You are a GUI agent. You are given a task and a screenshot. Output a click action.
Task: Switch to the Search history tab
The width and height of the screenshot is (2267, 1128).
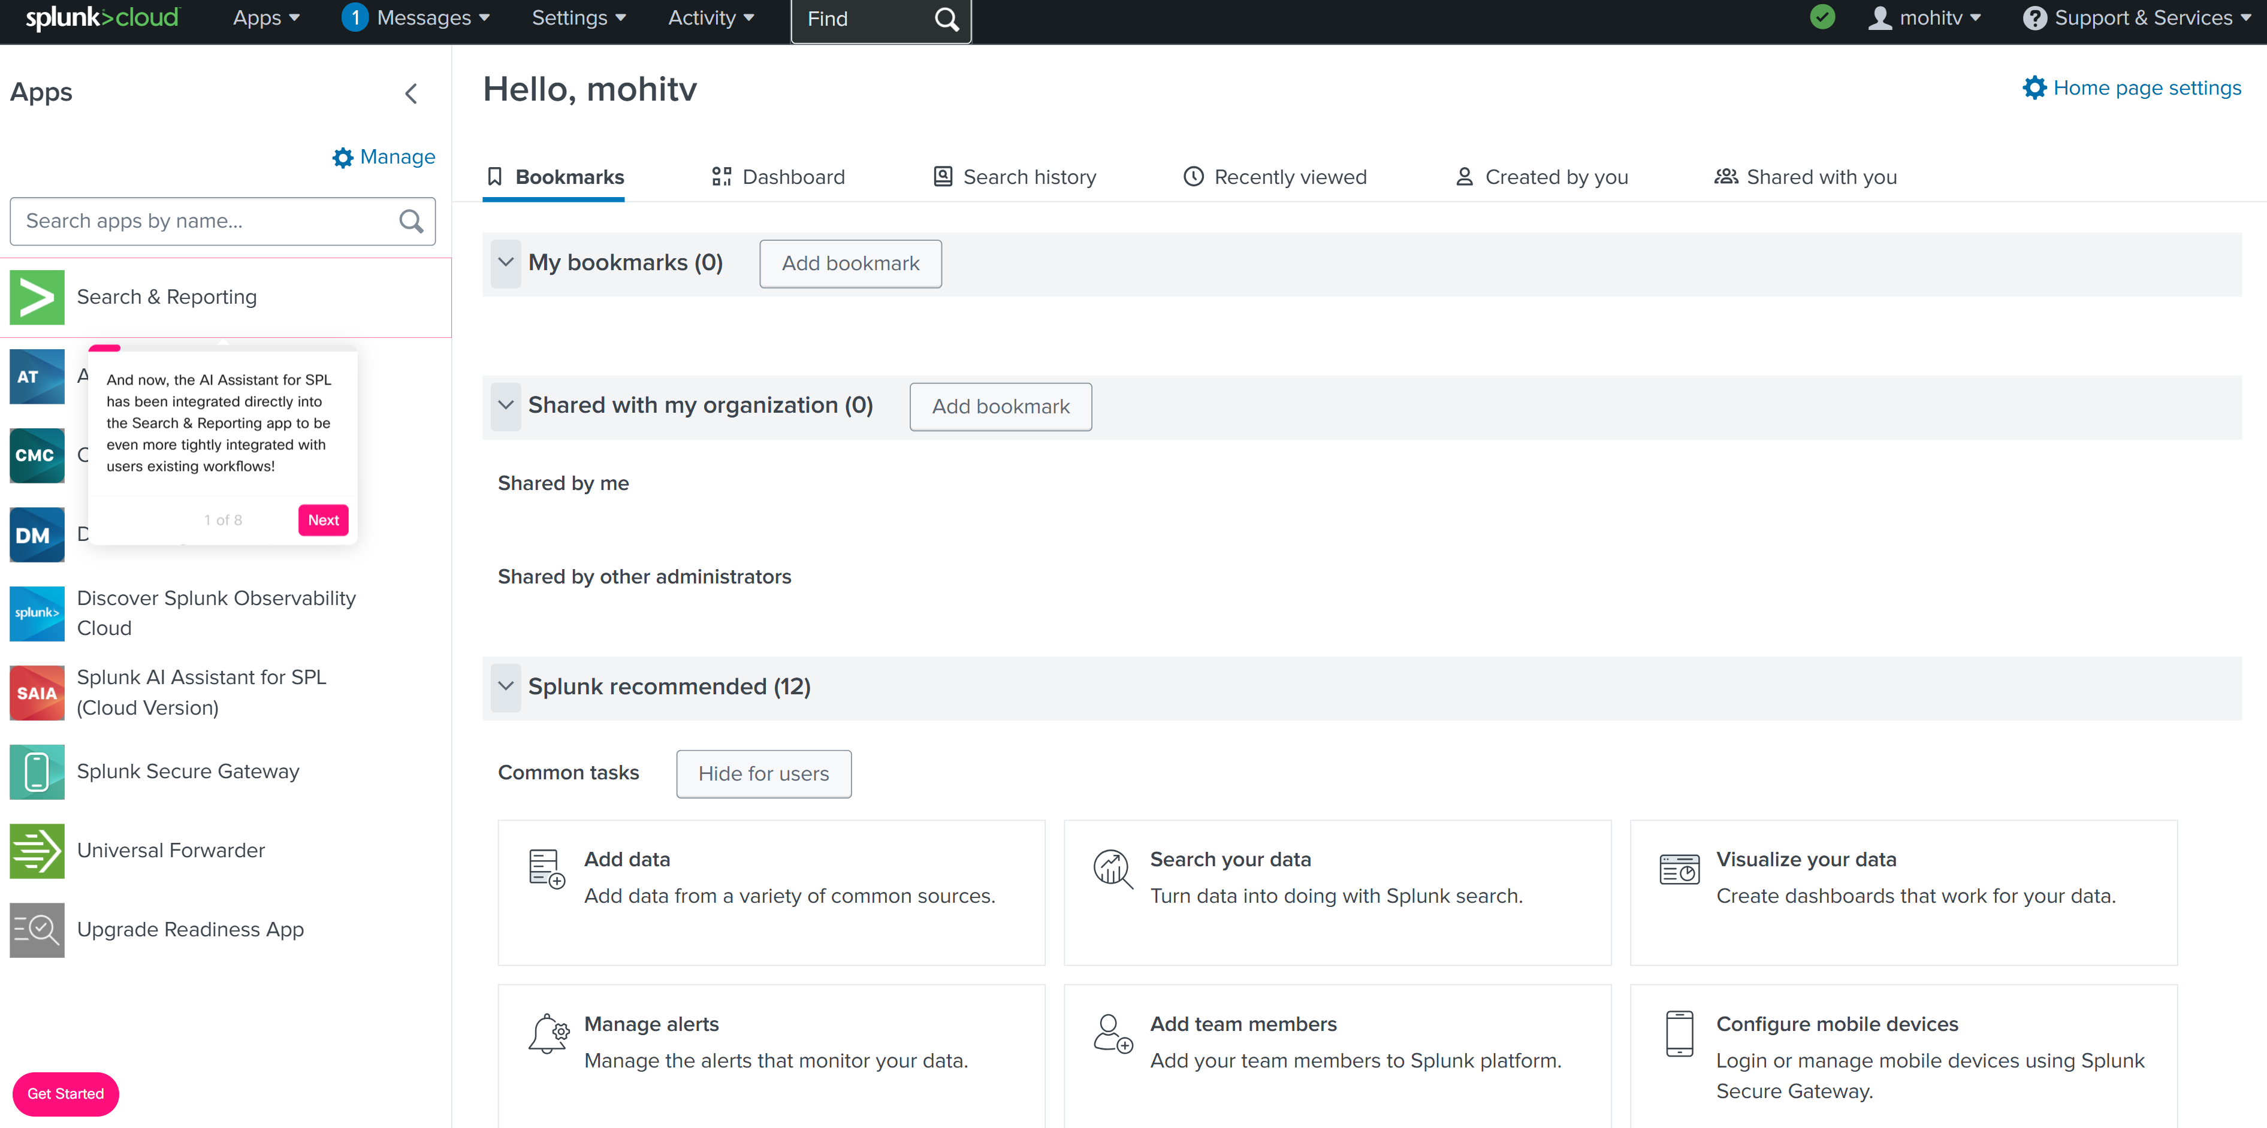(1015, 177)
